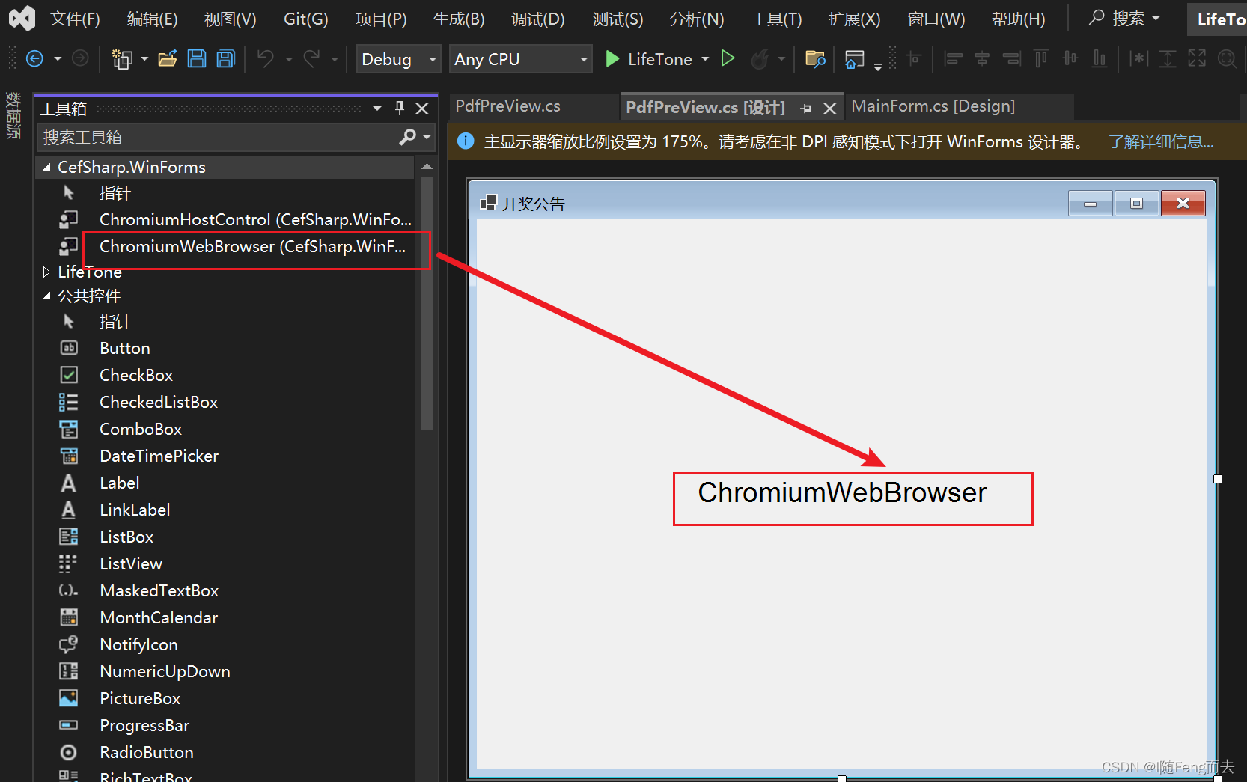Click the save all icon
Image resolution: width=1247 pixels, height=782 pixels.
coord(226,58)
